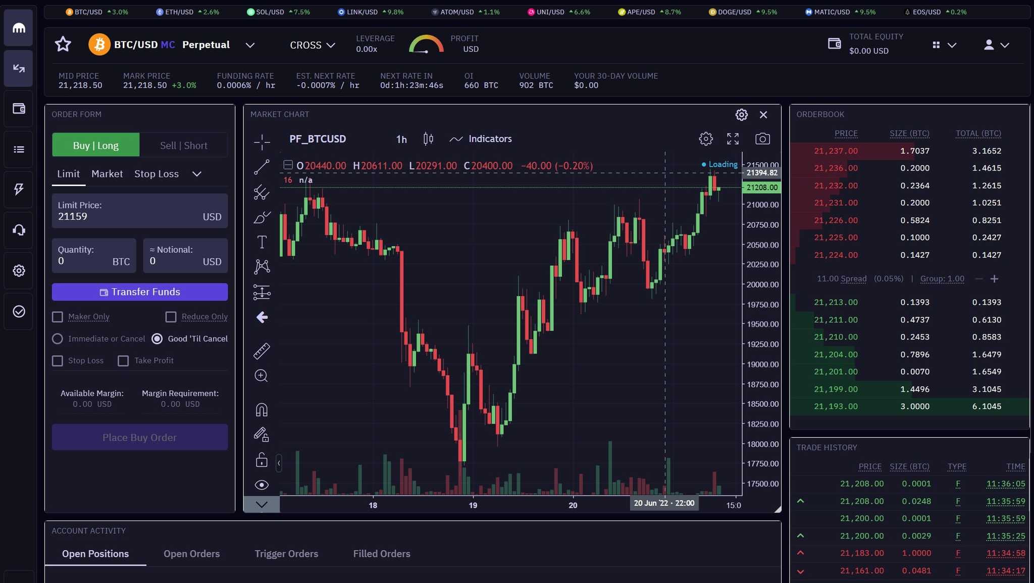Take a chart screenshot with the camera icon

[762, 139]
